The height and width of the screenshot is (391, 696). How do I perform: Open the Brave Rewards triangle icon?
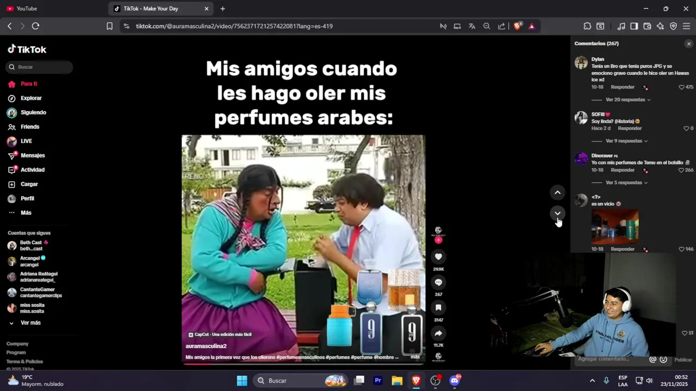click(532, 26)
